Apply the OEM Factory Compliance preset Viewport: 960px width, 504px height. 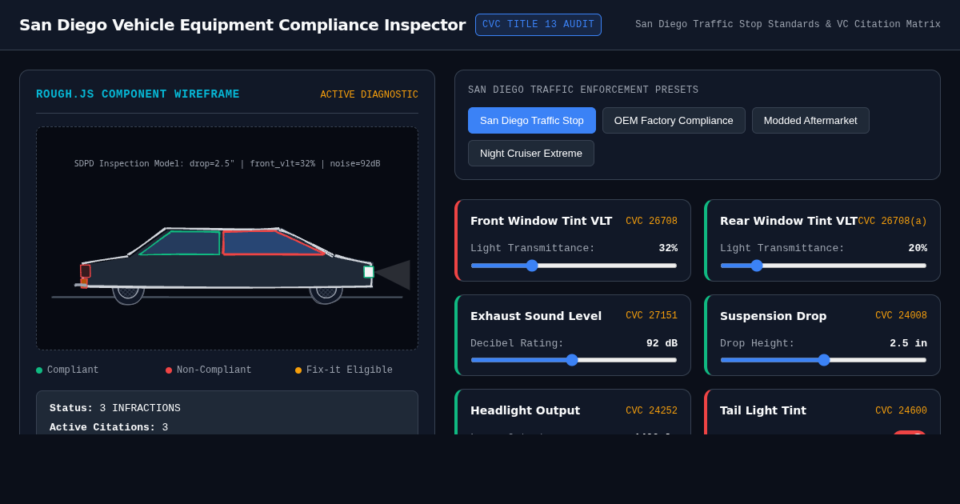(x=674, y=121)
